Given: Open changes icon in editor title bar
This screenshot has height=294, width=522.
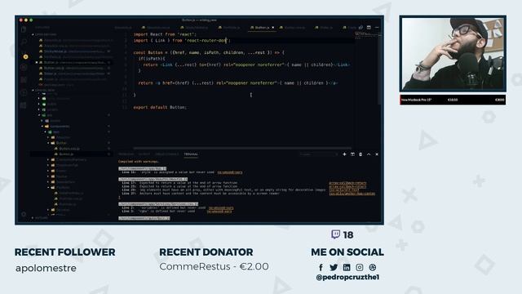Looking at the screenshot, I should point(361,27).
